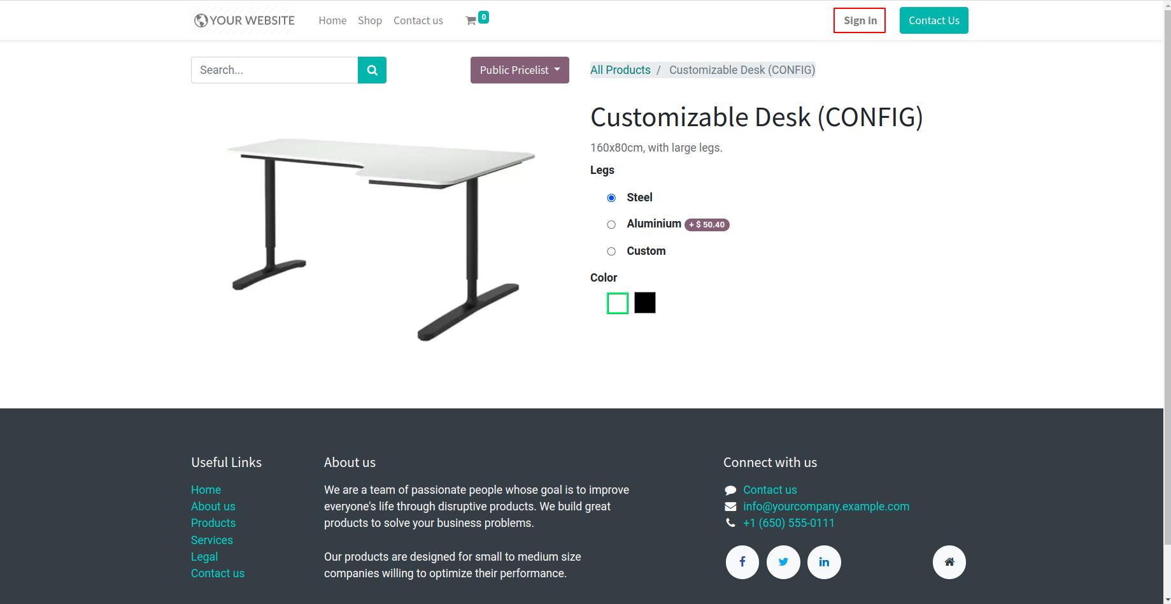This screenshot has width=1171, height=604.
Task: Go to the Shop menu item
Action: click(x=370, y=20)
